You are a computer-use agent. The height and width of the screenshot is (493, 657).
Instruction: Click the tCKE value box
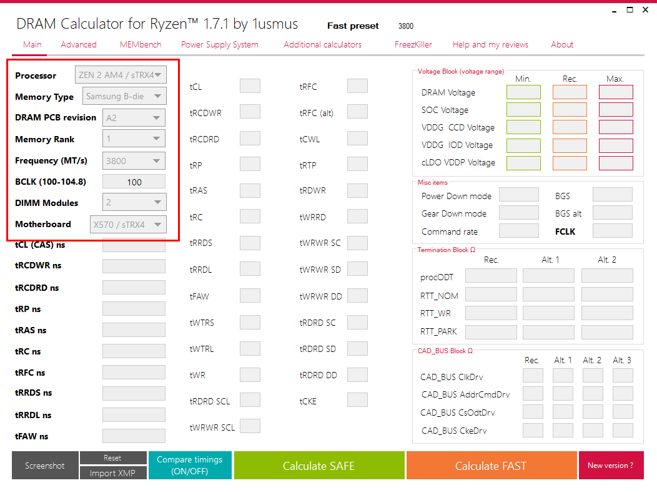[357, 400]
